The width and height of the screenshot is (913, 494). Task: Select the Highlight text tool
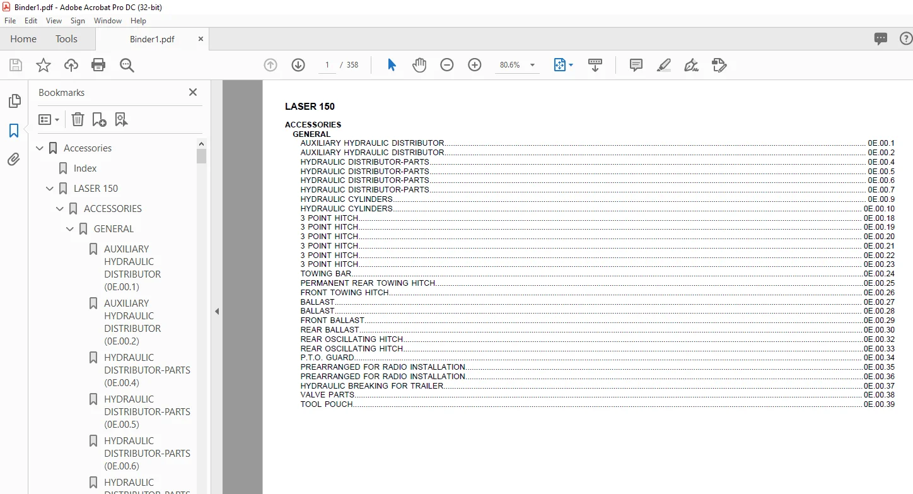point(663,65)
